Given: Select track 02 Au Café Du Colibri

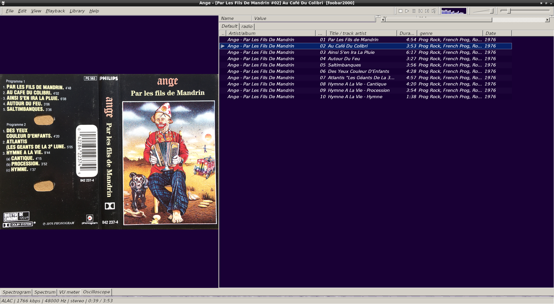Looking at the screenshot, I should coord(366,46).
